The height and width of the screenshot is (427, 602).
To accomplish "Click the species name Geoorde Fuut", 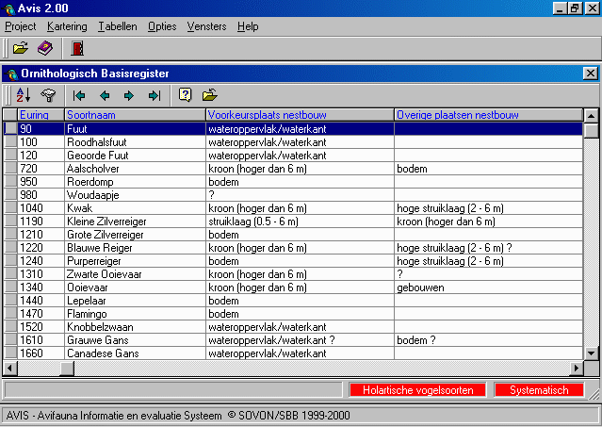I will [98, 156].
